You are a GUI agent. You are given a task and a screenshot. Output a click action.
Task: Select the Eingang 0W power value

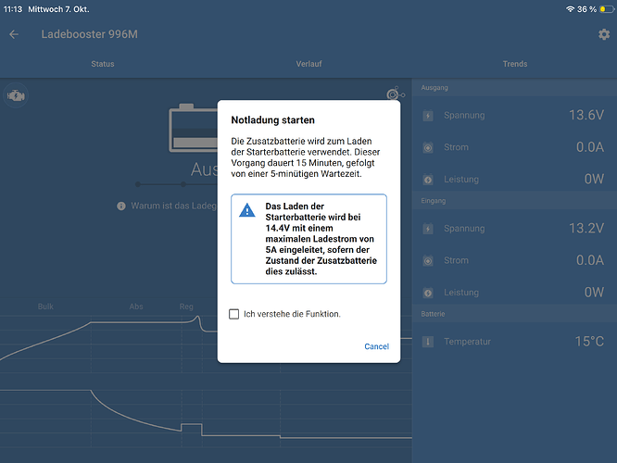[x=594, y=293]
